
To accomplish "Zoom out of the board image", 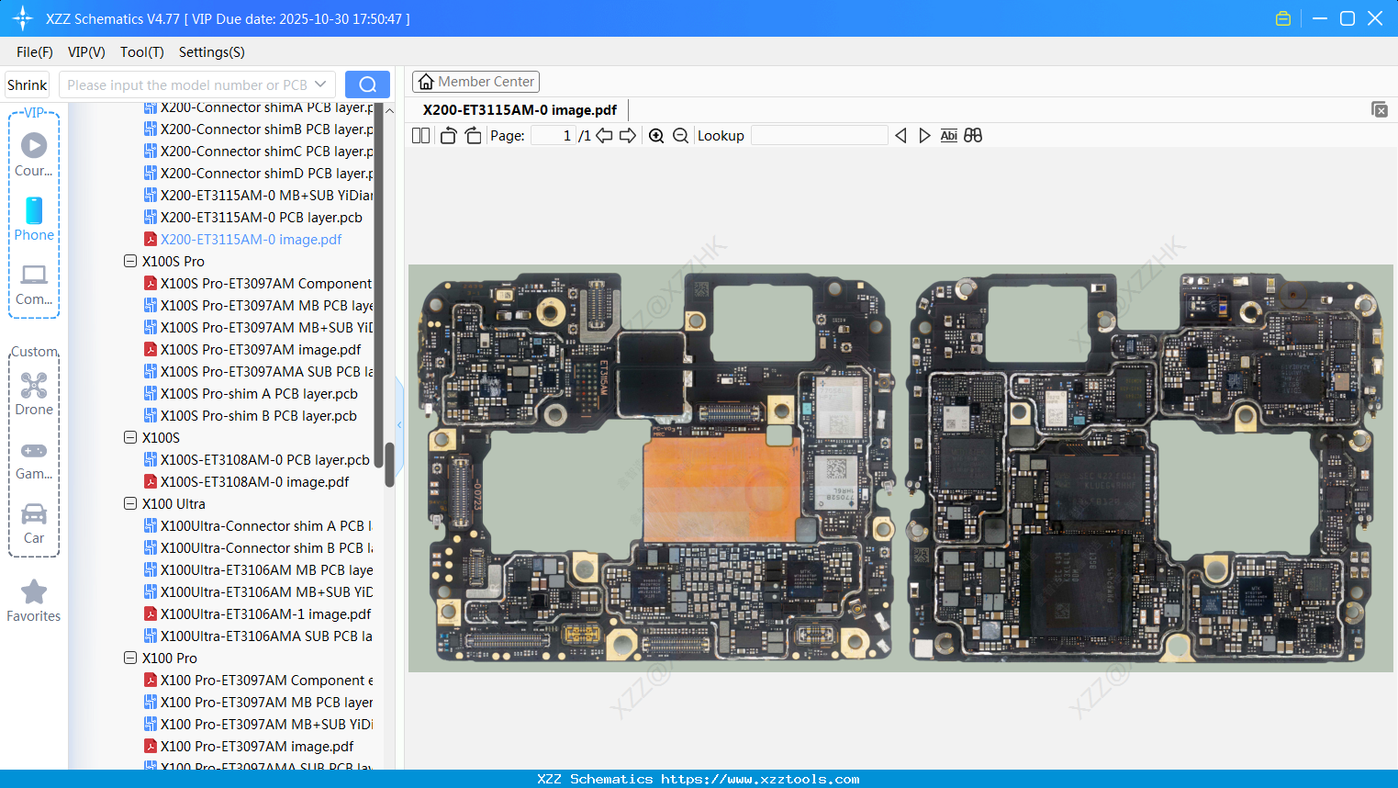I will [x=679, y=135].
